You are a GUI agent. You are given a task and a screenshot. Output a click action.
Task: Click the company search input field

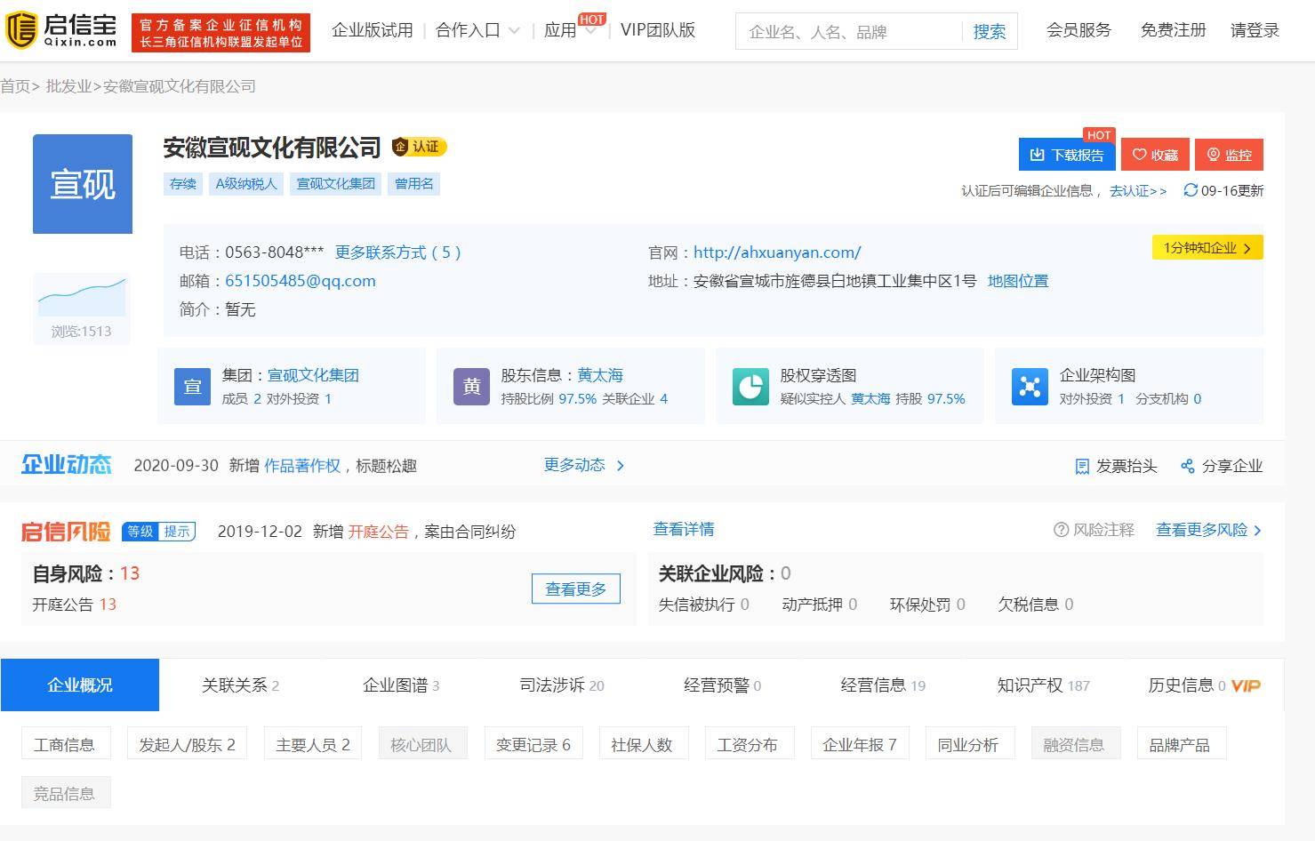[849, 32]
